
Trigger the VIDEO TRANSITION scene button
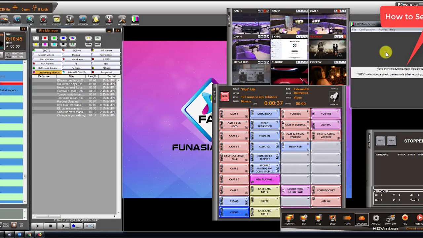coord(265,125)
